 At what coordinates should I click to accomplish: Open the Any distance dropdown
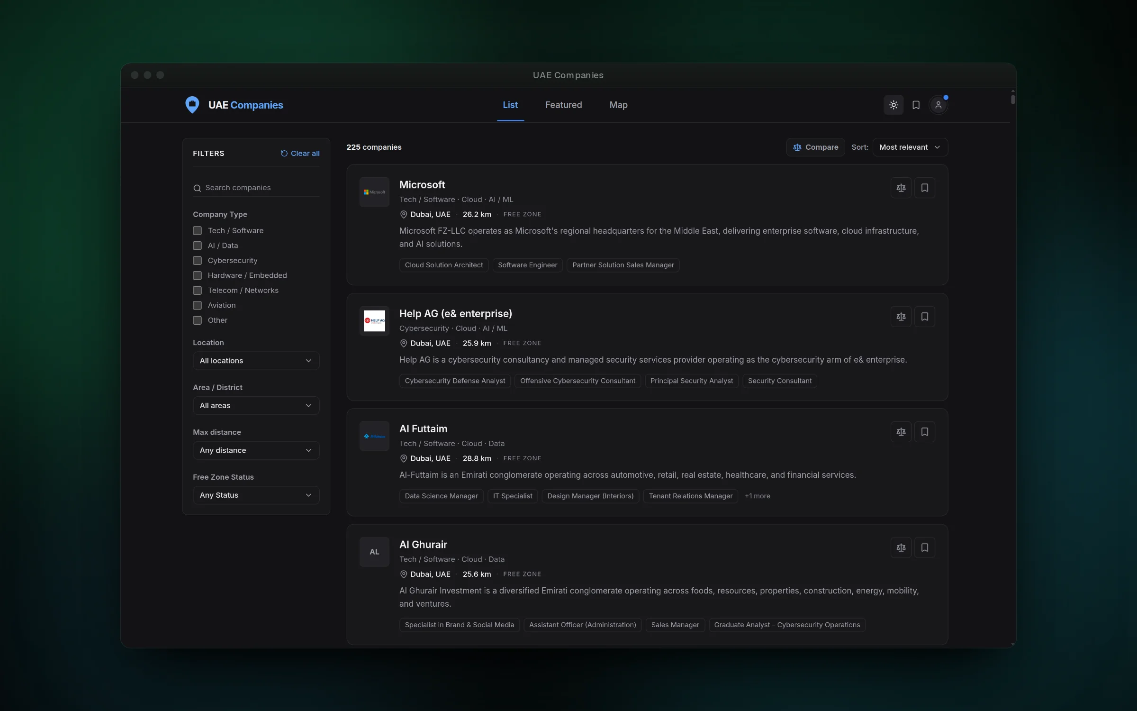click(x=256, y=450)
